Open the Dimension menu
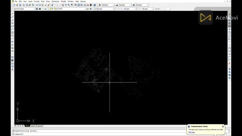 coord(55,2)
